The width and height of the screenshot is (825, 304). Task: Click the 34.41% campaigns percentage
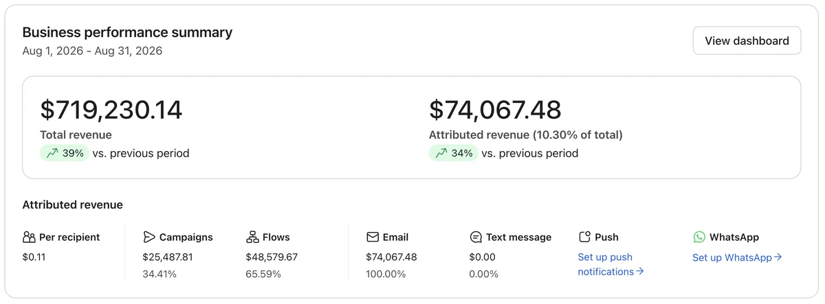pos(159,274)
